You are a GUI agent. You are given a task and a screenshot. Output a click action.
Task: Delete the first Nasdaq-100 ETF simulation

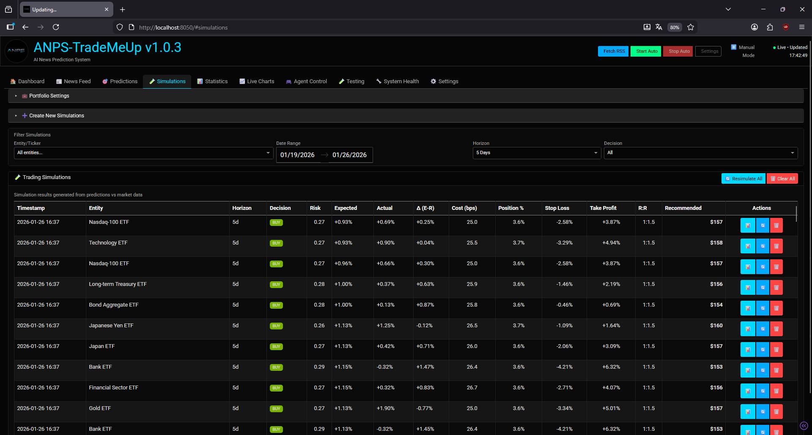pos(776,226)
